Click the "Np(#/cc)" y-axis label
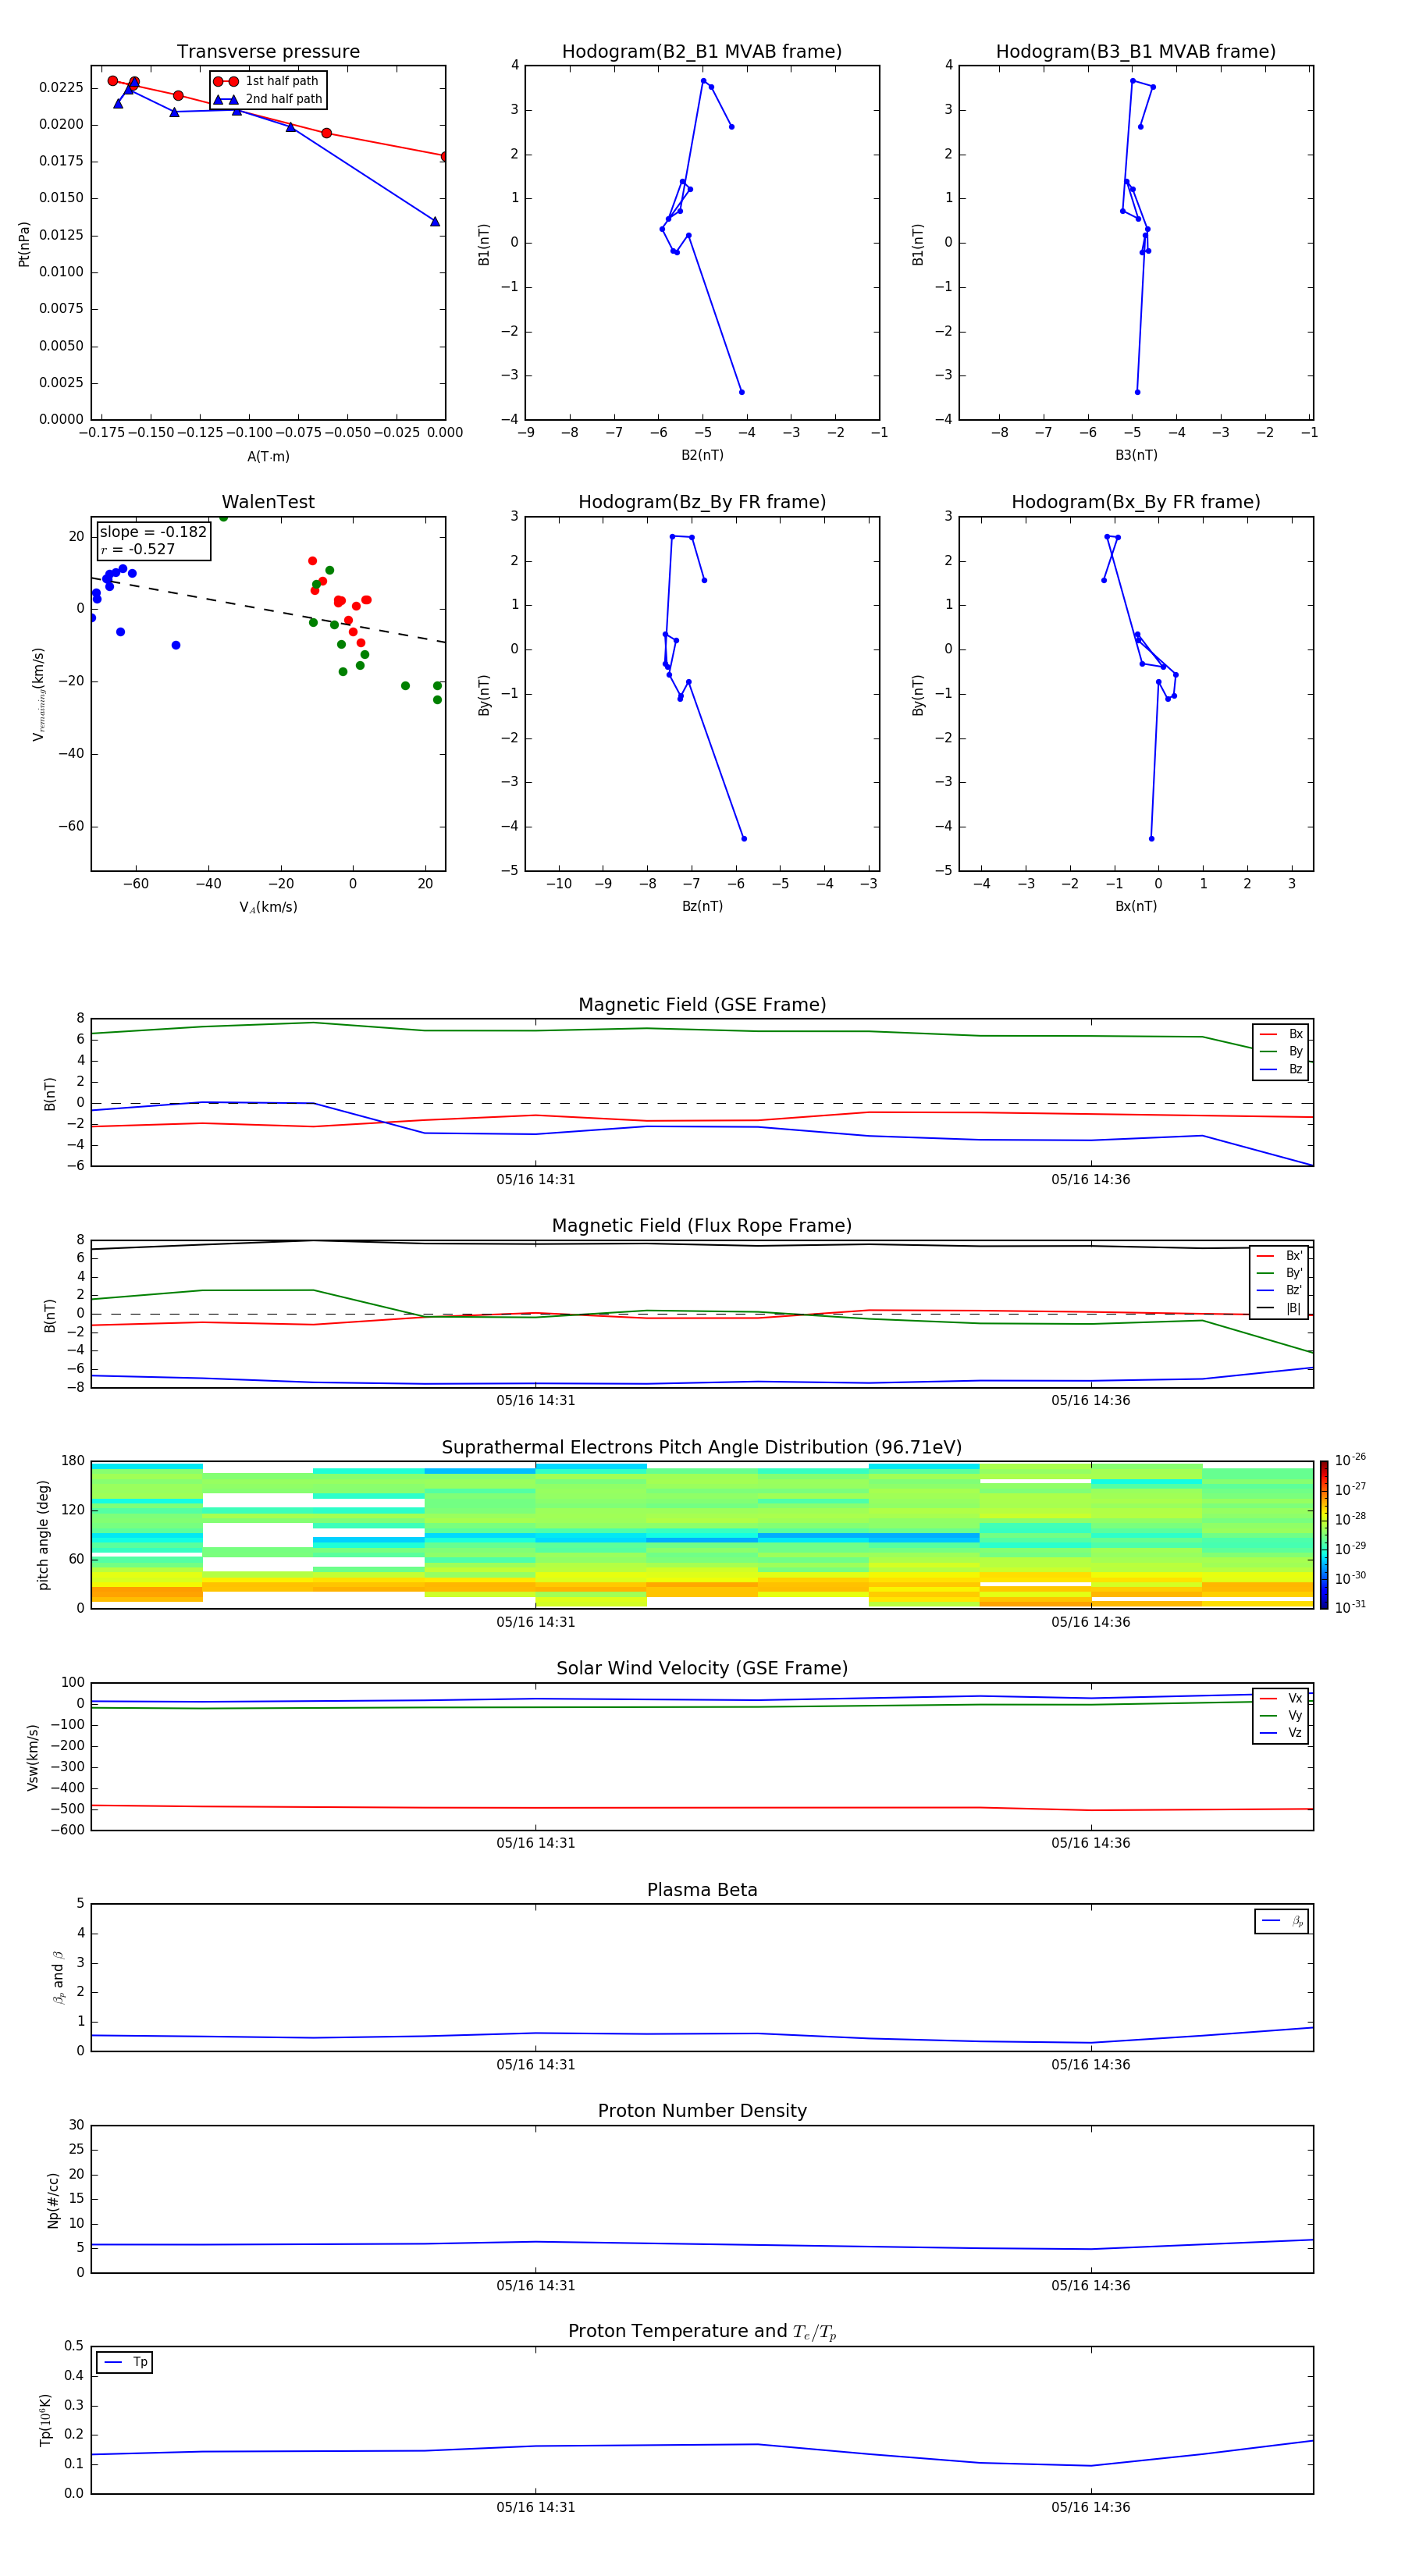Viewport: 1405px width, 2576px height. 53,2200
